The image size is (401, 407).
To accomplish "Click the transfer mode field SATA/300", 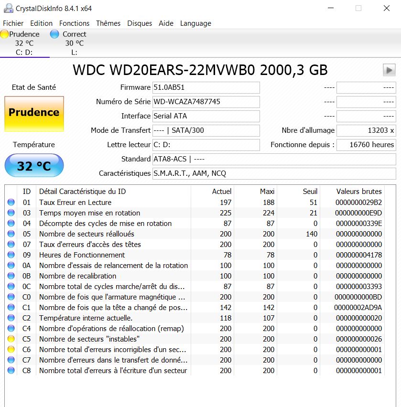I will pyautogui.click(x=206, y=130).
